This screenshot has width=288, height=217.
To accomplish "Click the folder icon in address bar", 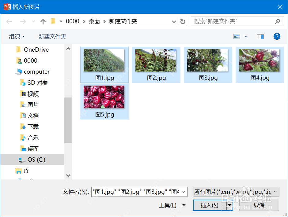I will click(53, 21).
